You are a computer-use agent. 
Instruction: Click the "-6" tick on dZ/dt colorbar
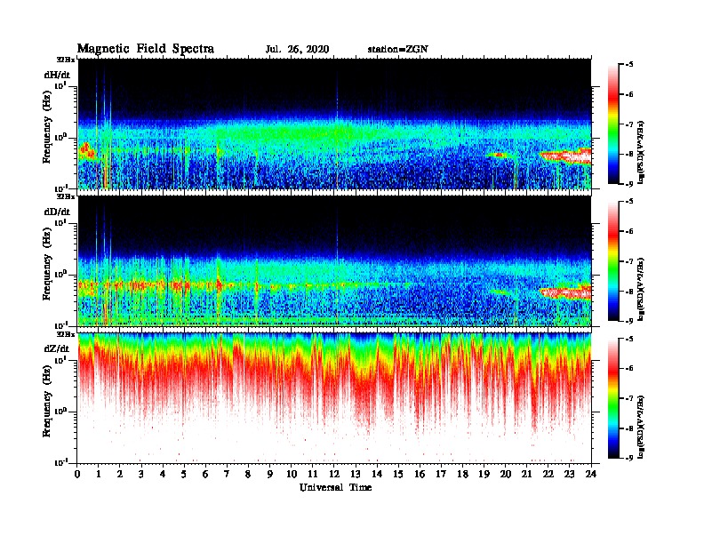pyautogui.click(x=629, y=369)
